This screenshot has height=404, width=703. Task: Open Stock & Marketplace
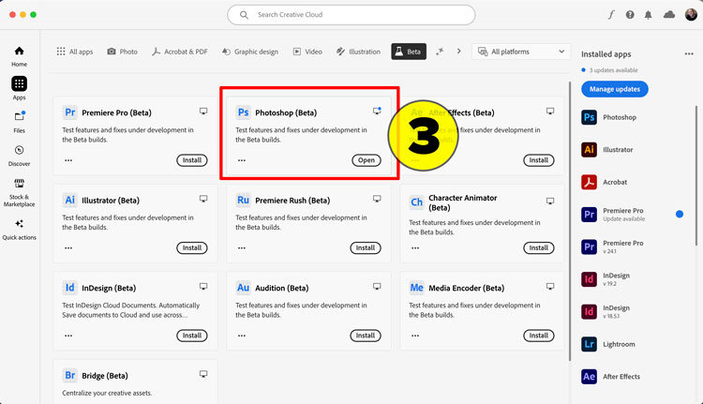click(19, 192)
